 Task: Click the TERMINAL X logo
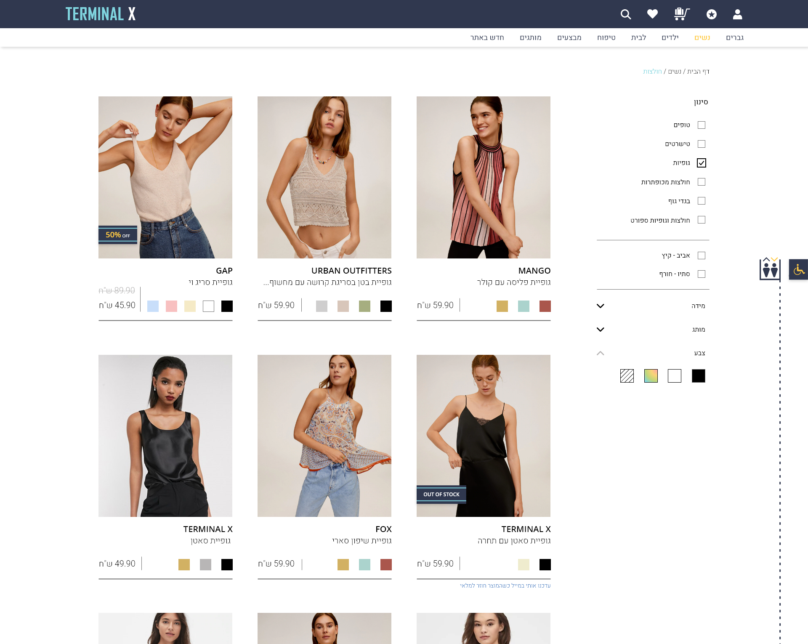click(101, 14)
